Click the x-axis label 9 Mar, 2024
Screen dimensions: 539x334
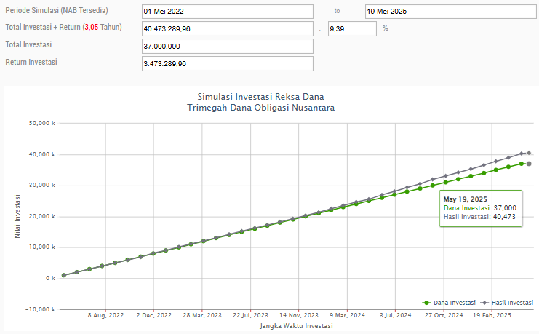pos(347,315)
